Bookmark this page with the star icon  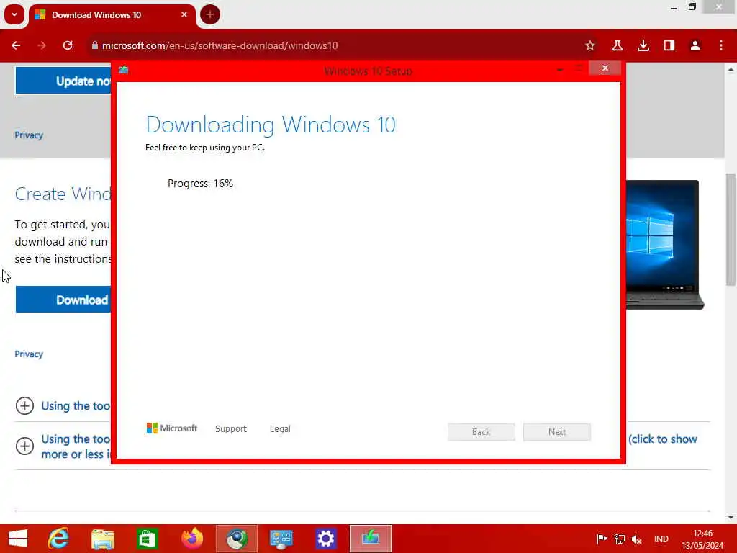590,45
